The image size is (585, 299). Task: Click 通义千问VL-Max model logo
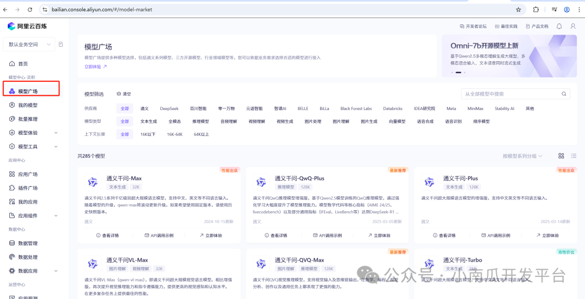pos(93,264)
